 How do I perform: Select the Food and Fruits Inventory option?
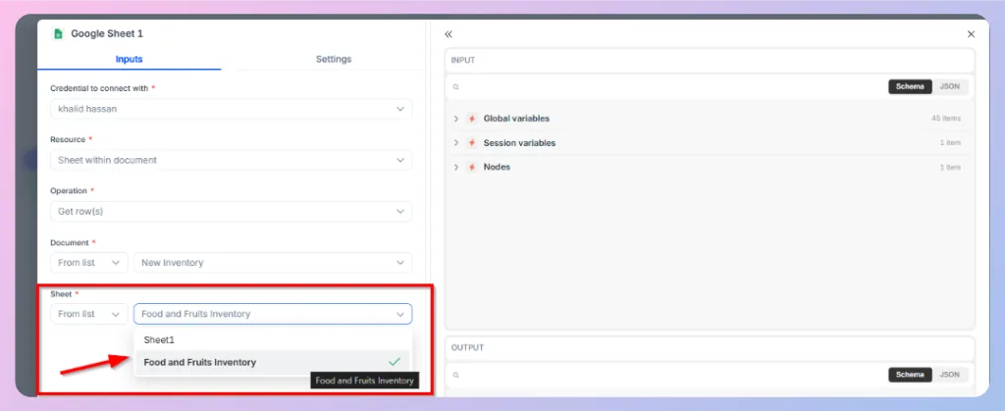click(x=273, y=362)
